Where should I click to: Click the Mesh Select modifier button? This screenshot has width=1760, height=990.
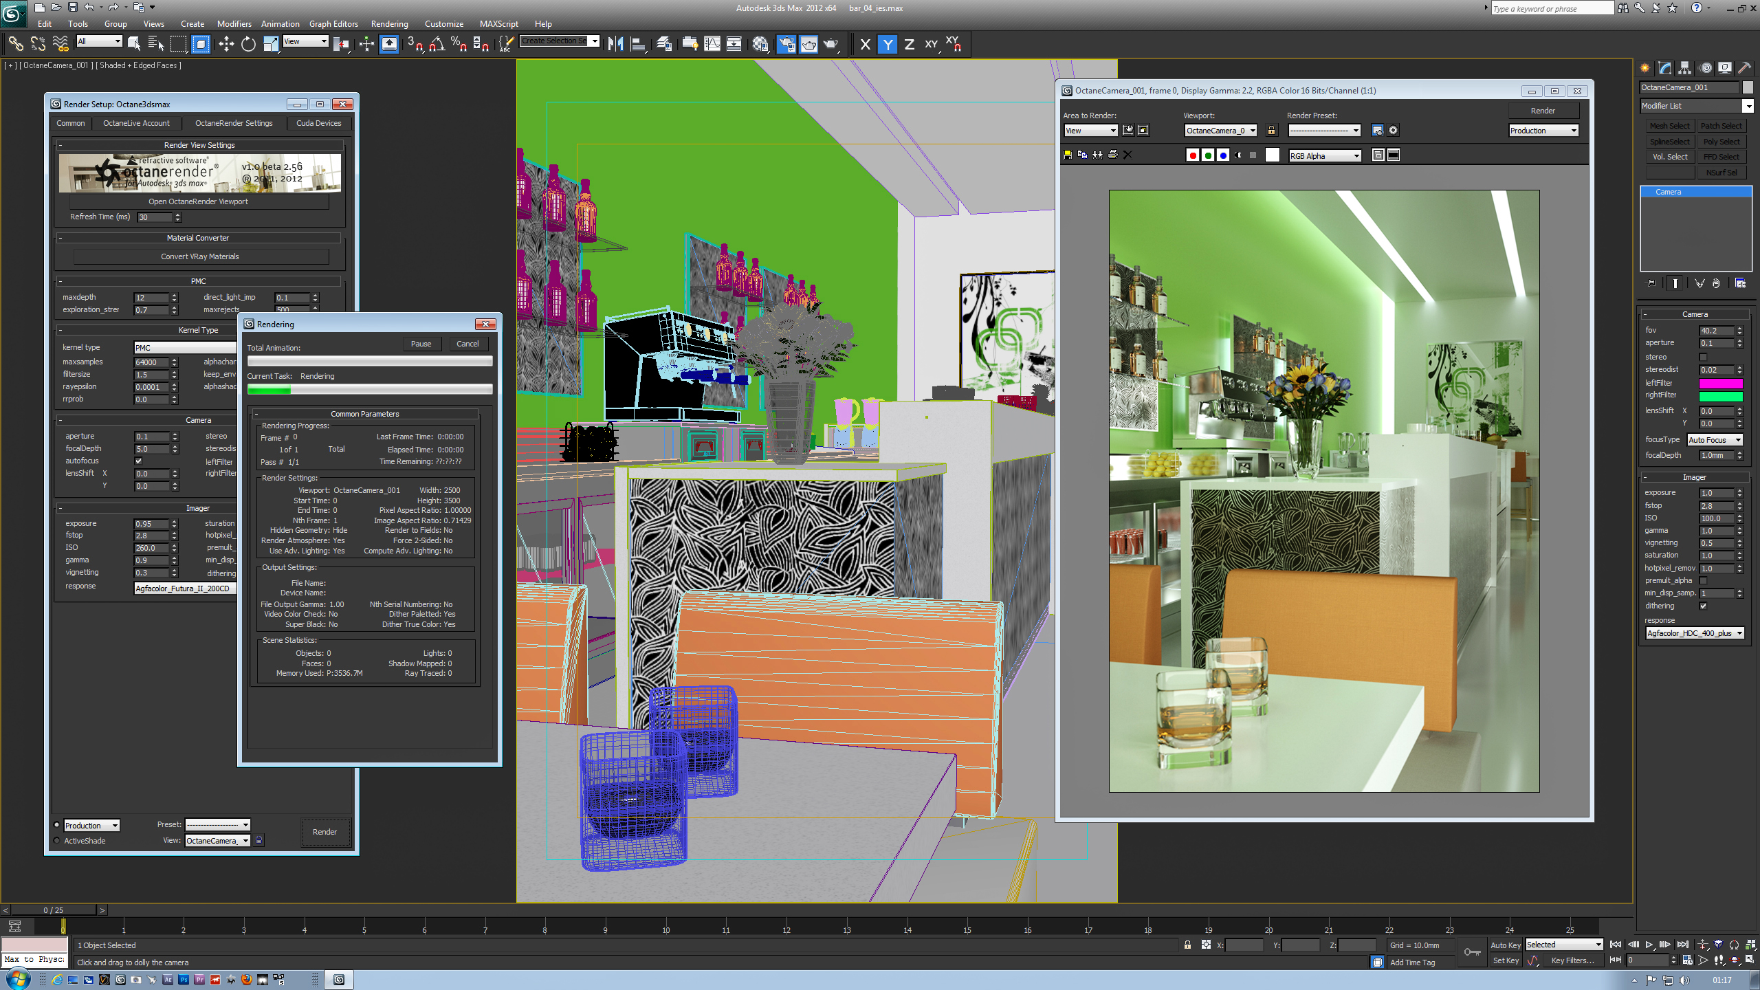(1669, 126)
